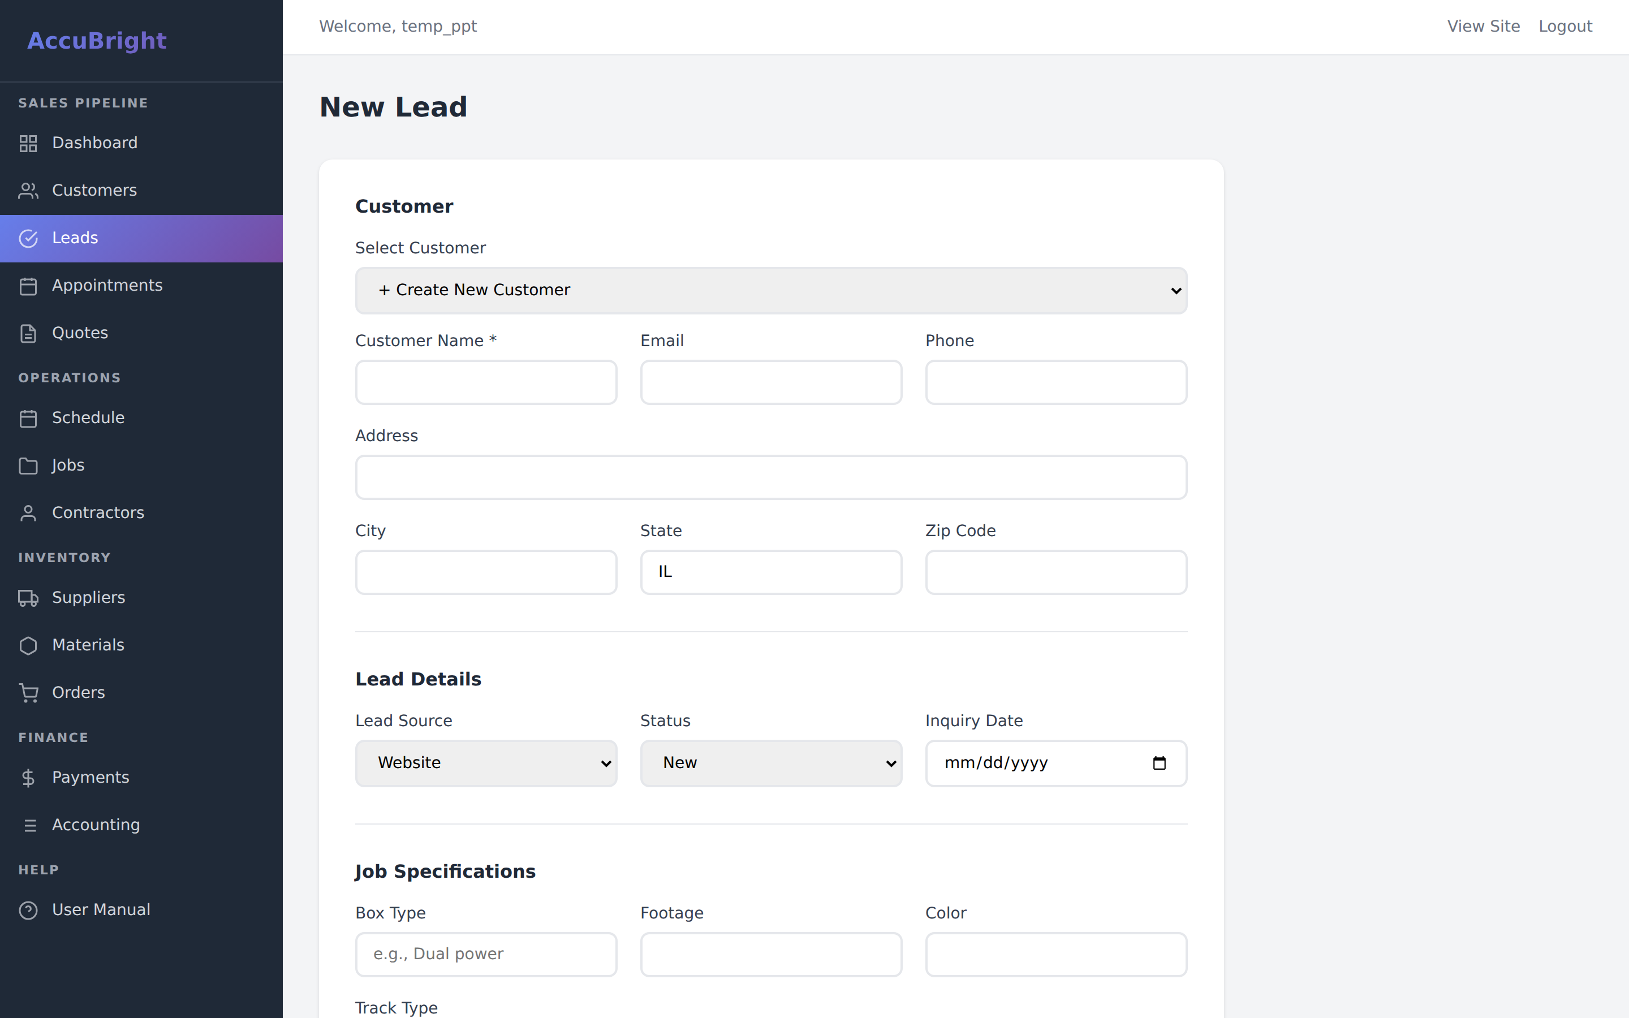Click the Appointments calendar icon

click(x=28, y=286)
